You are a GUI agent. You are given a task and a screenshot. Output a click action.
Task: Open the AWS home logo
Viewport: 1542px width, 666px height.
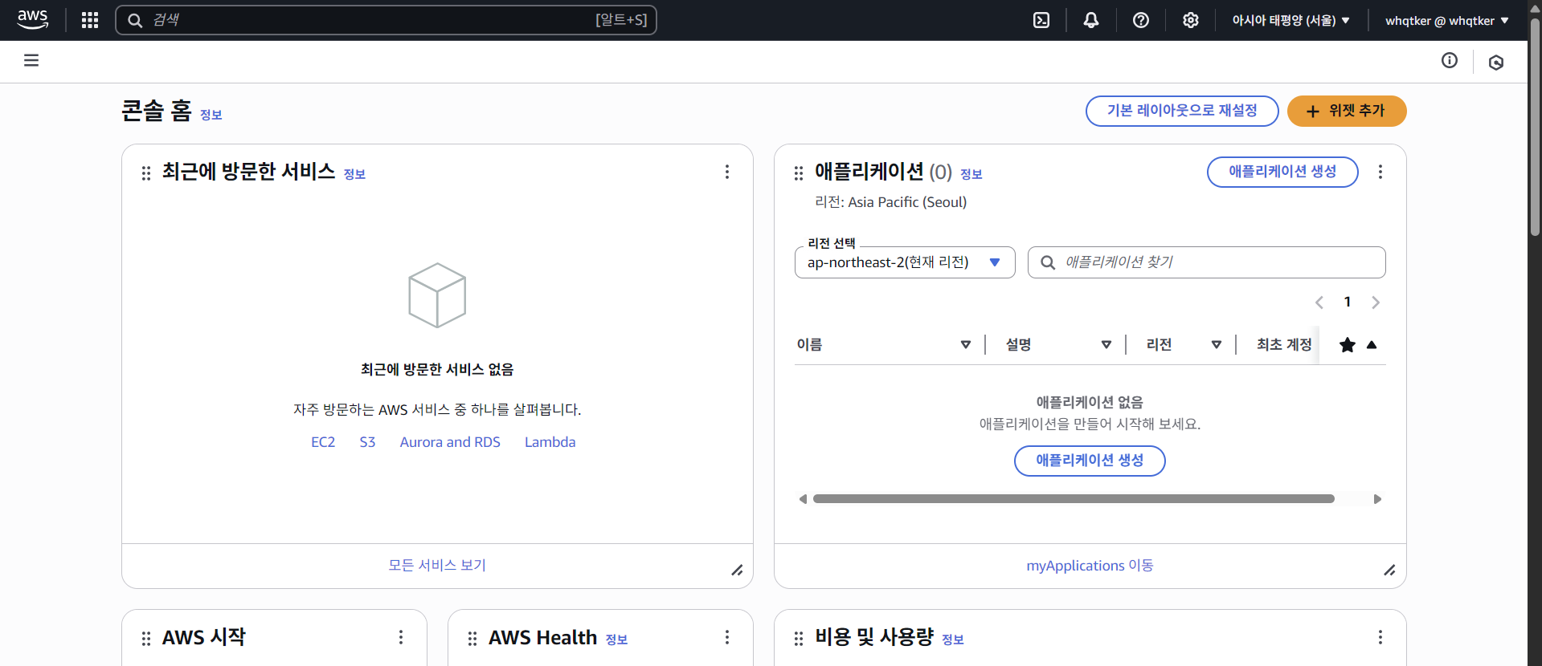pyautogui.click(x=32, y=19)
